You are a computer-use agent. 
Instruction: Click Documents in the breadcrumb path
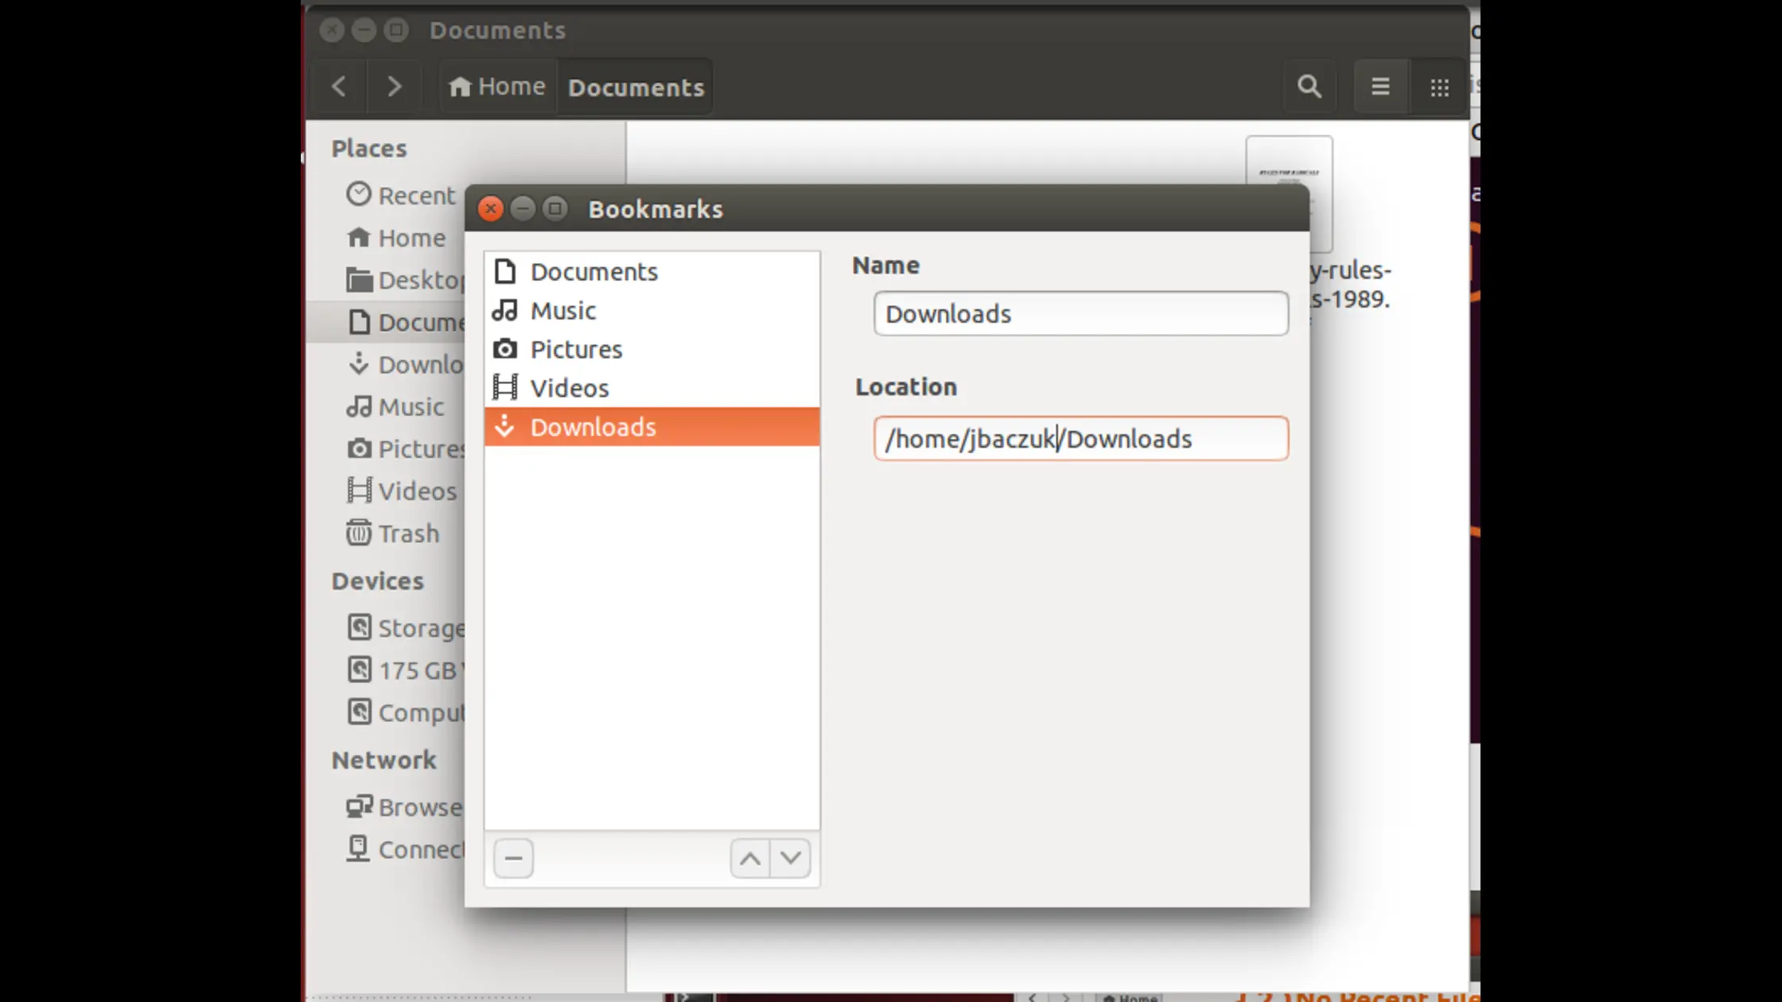(x=634, y=87)
